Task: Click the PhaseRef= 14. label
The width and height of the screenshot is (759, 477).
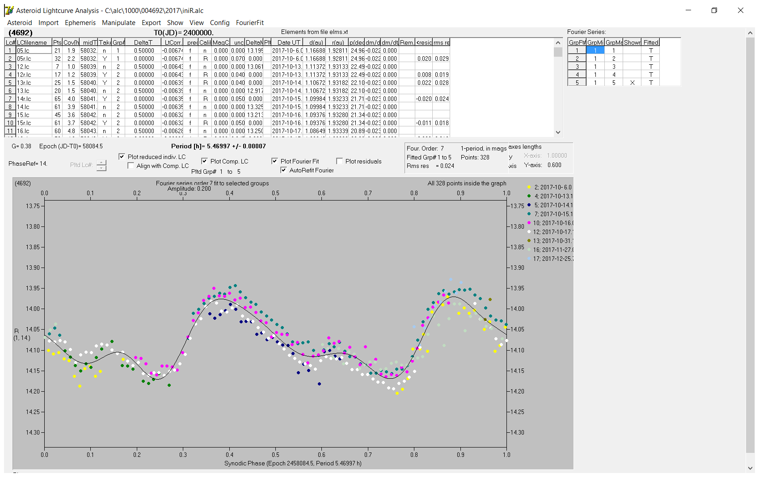Action: (28, 163)
